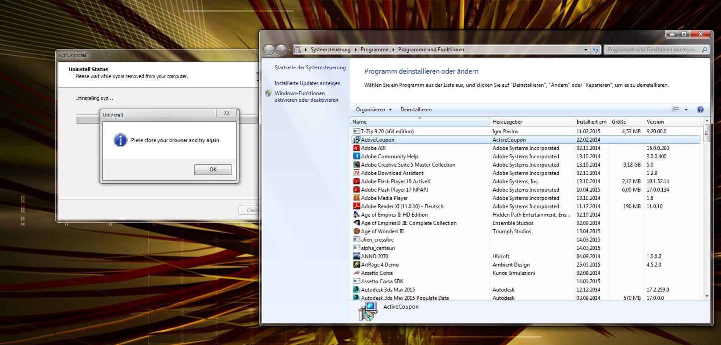721x345 pixels.
Task: Click the alpha_centauri icon
Action: 357,248
